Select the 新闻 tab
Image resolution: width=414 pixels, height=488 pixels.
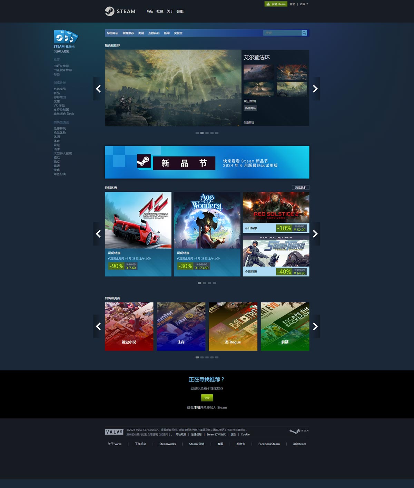pos(167,33)
